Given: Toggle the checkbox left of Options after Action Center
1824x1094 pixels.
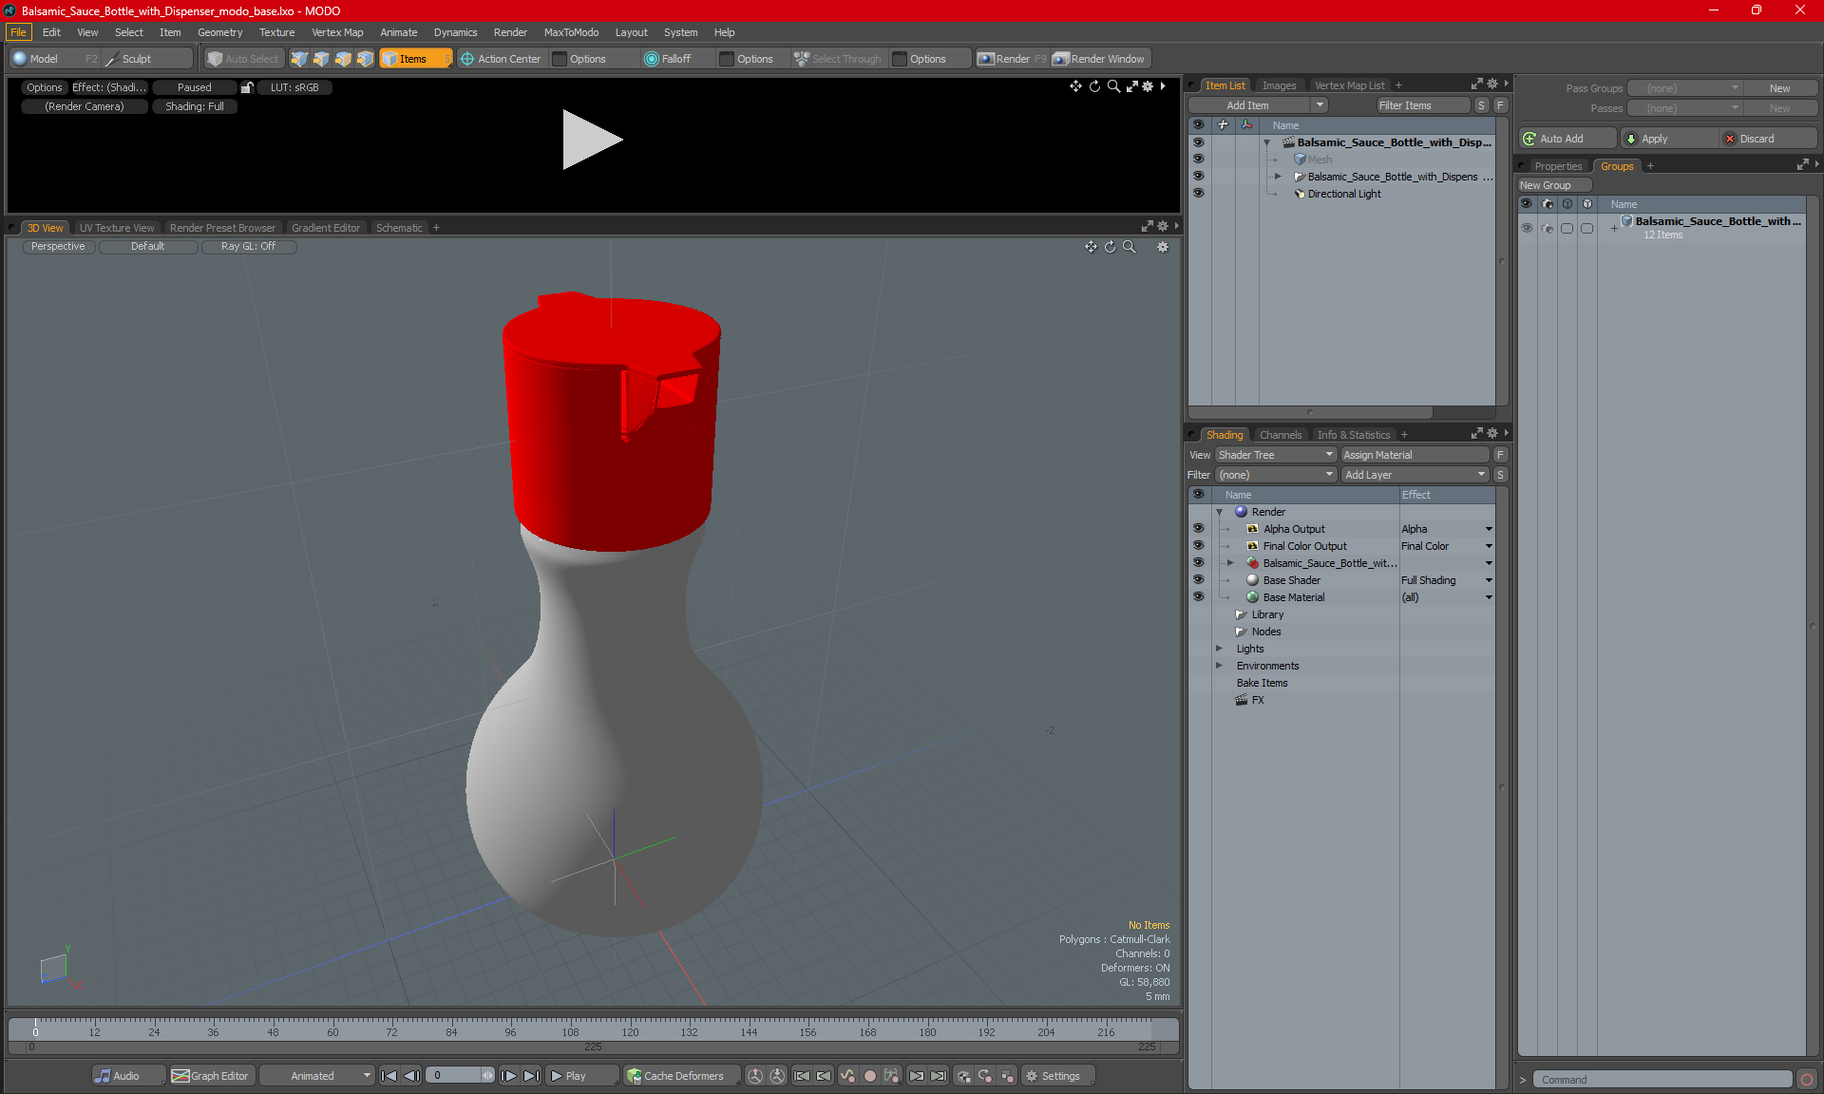Looking at the screenshot, I should 560,59.
